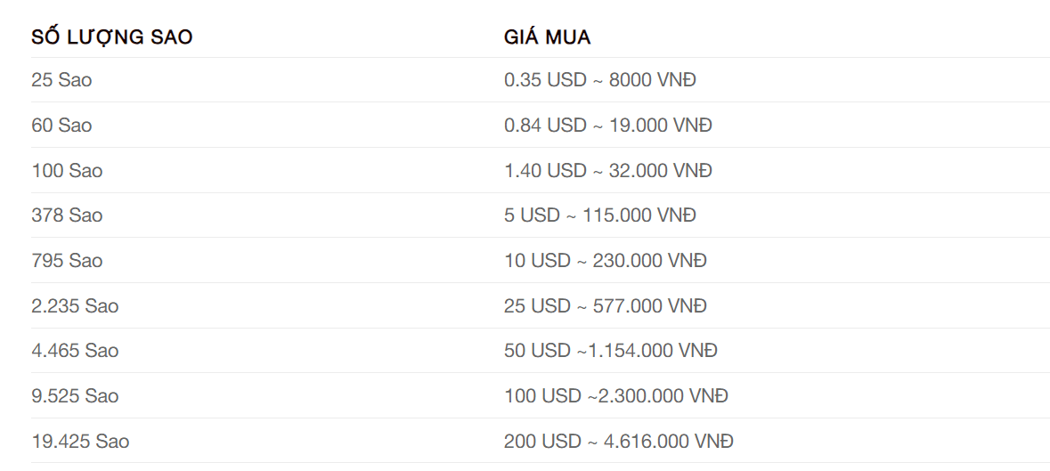This screenshot has width=1050, height=471.
Task: Click the 200 USD ~ 4.616.000 VNĐ price
Action: click(x=619, y=442)
